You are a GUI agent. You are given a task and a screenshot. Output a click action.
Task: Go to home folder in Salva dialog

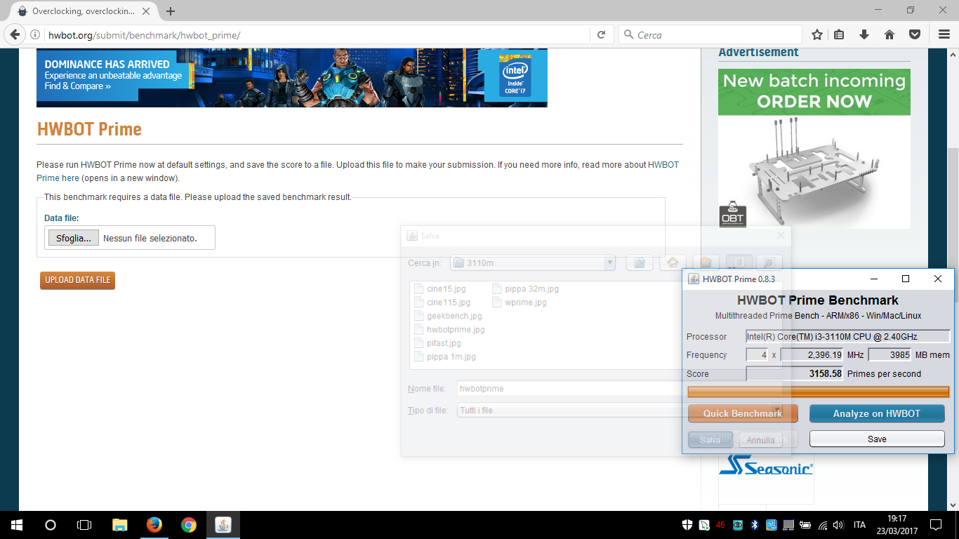tap(673, 262)
